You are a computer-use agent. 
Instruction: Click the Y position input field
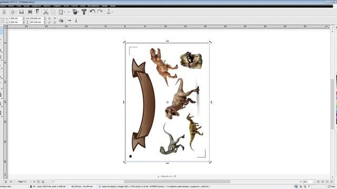(x=15, y=22)
